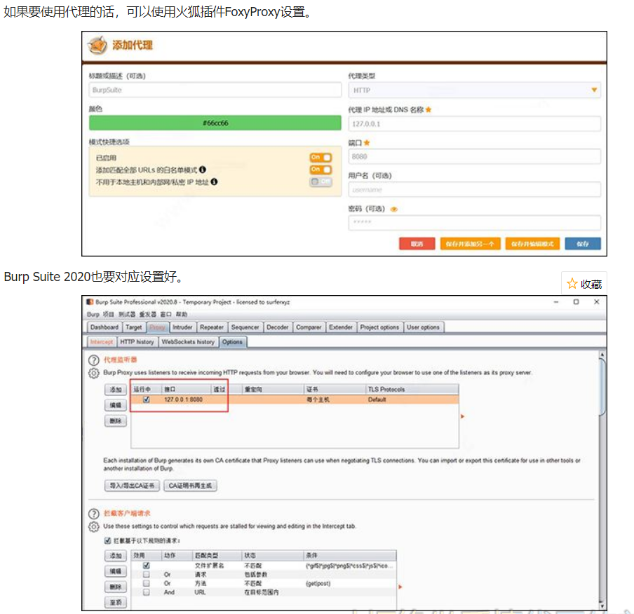This screenshot has width=634, height=614.
Task: Click the star bookmark 收藏 icon
Action: pos(572,283)
